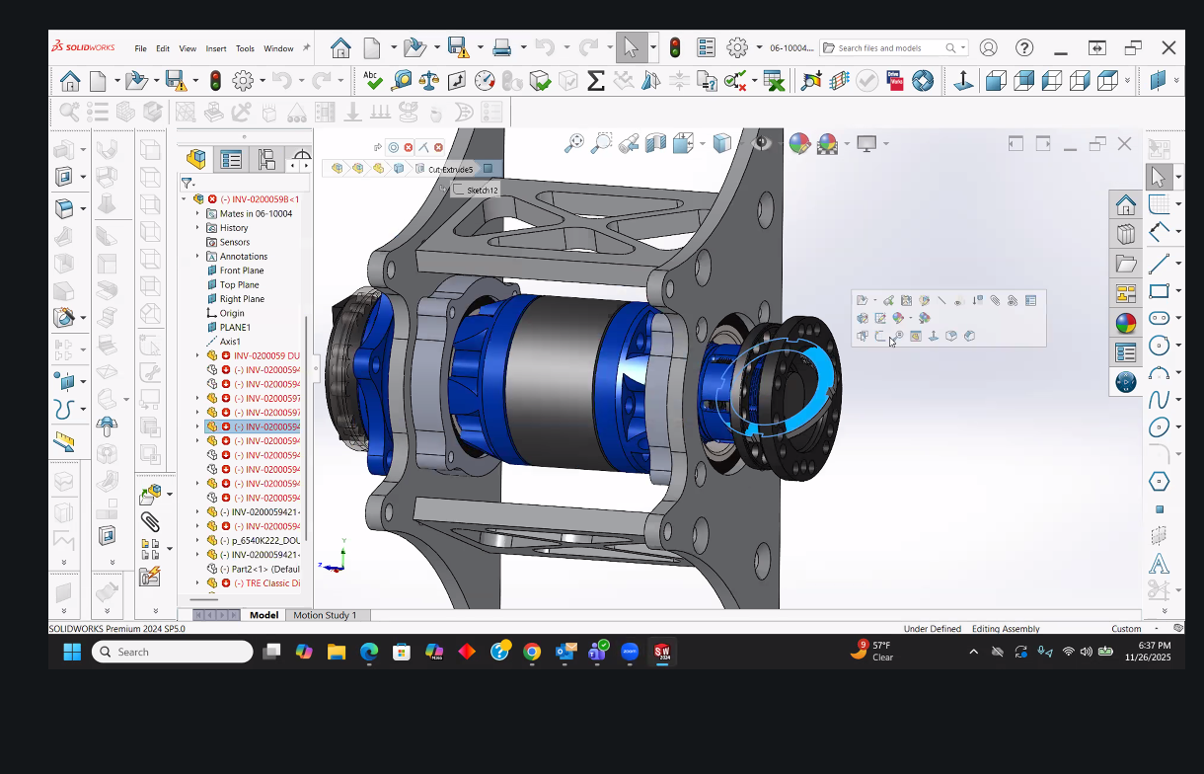Open the Help question mark icon
Viewport: 1204px width, 774px height.
(x=1024, y=47)
